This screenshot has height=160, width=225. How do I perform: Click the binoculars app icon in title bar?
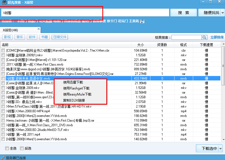click(x=4, y=2)
